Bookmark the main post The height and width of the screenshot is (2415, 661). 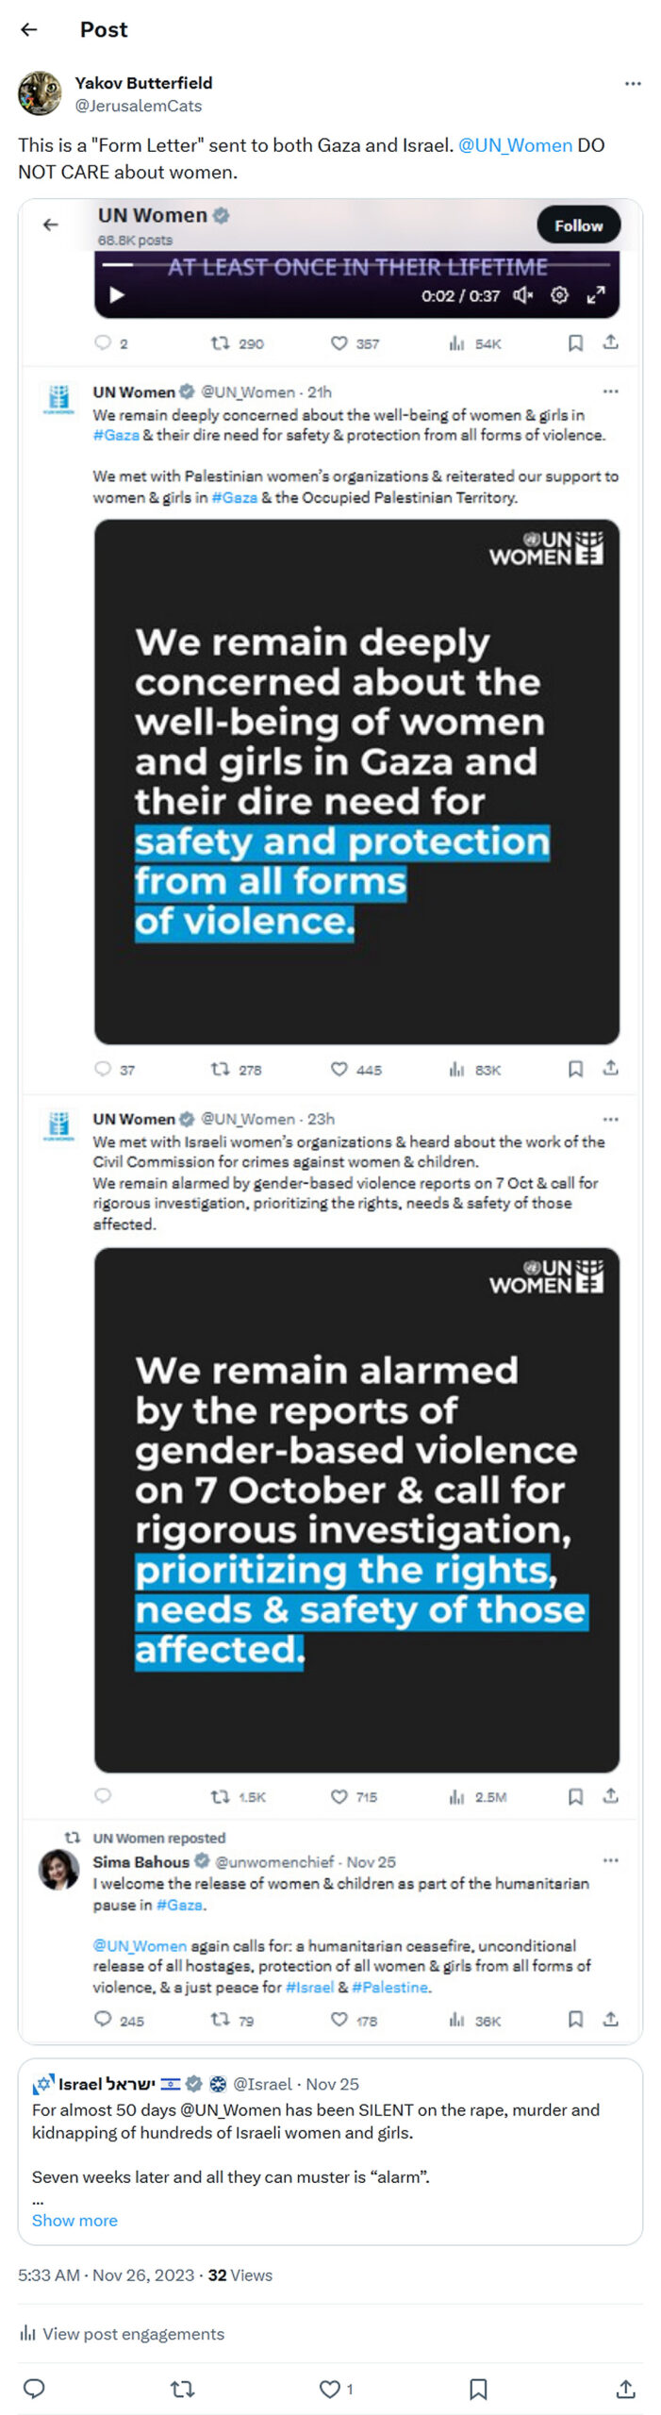pyautogui.click(x=478, y=2388)
